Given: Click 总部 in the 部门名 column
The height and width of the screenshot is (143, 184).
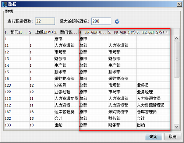Looking at the screenshot, I should click(59, 39).
